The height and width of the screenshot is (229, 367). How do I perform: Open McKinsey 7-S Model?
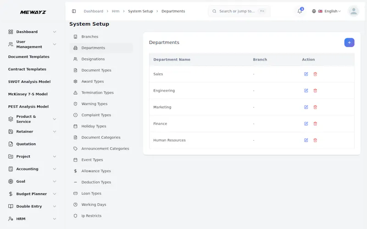[28, 94]
